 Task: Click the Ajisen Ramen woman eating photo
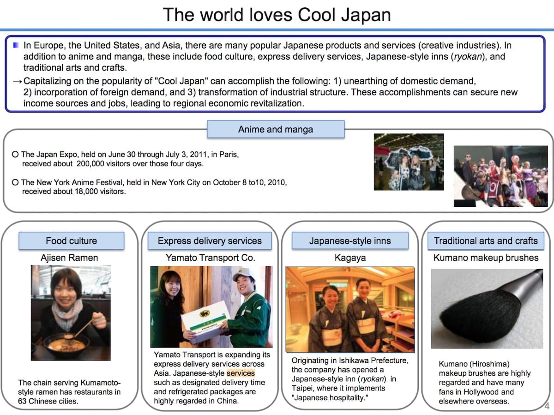(x=71, y=313)
